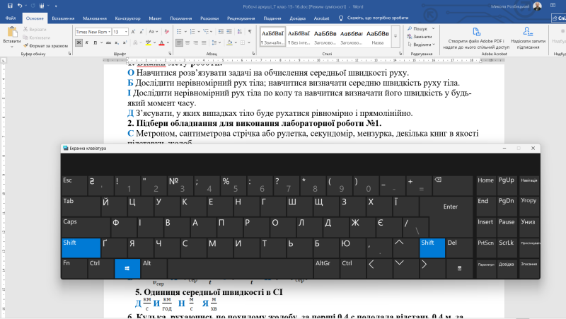The width and height of the screenshot is (566, 319).
Task: Click the ribbon display options icon
Action: click(553, 6)
